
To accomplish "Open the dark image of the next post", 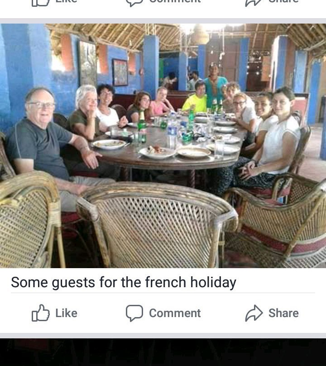I will 163,352.
